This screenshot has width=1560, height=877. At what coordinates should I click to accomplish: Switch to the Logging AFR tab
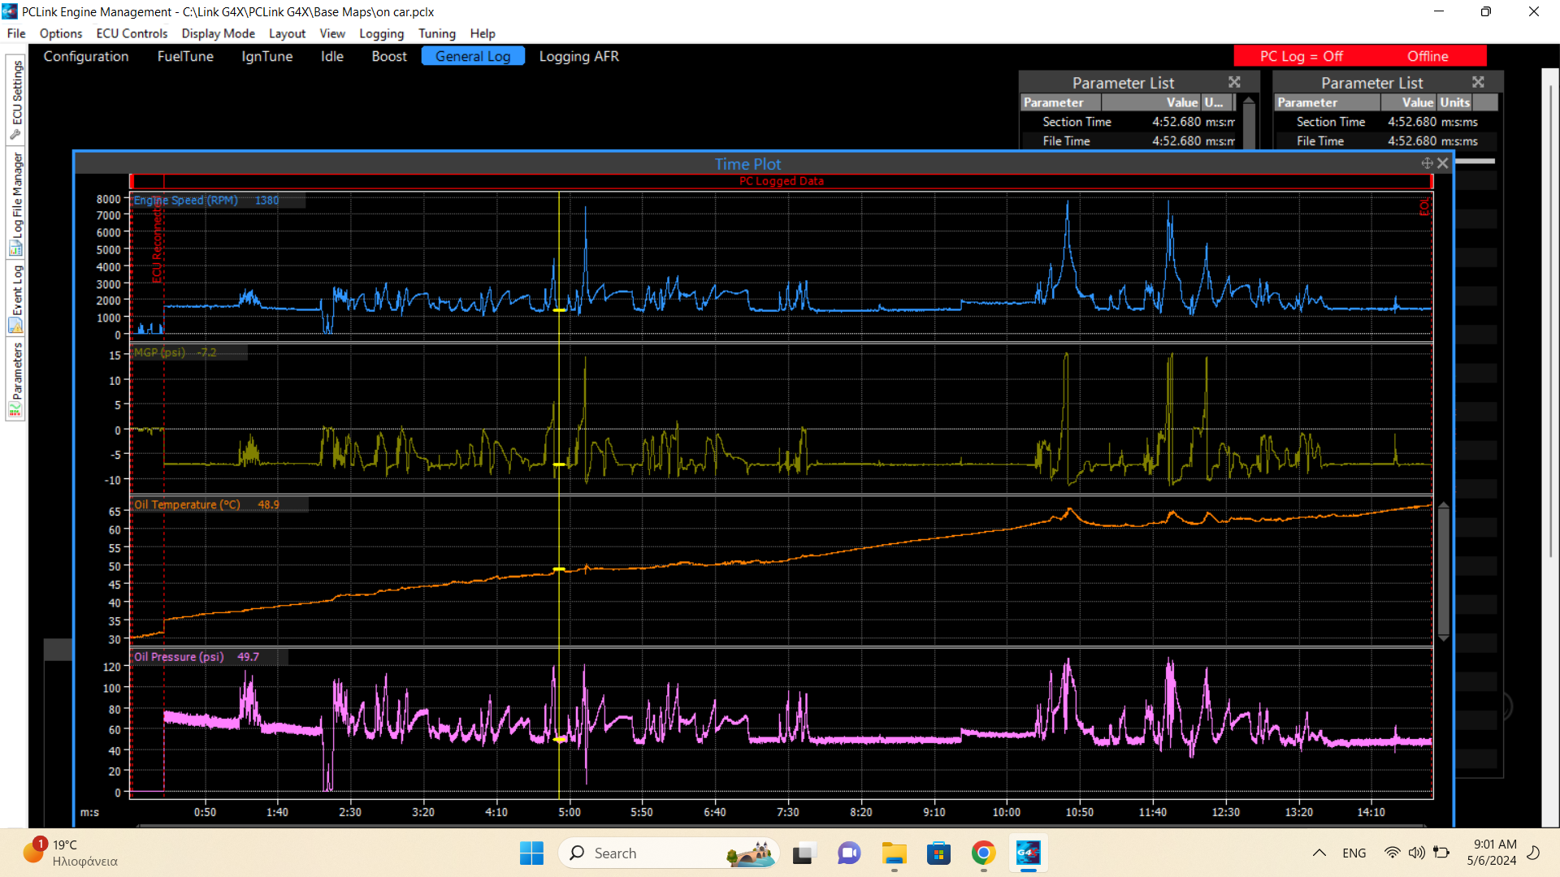click(x=578, y=56)
